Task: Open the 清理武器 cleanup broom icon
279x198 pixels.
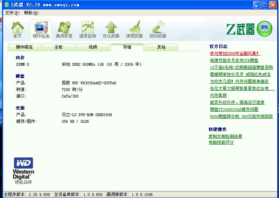Action: pos(134,30)
